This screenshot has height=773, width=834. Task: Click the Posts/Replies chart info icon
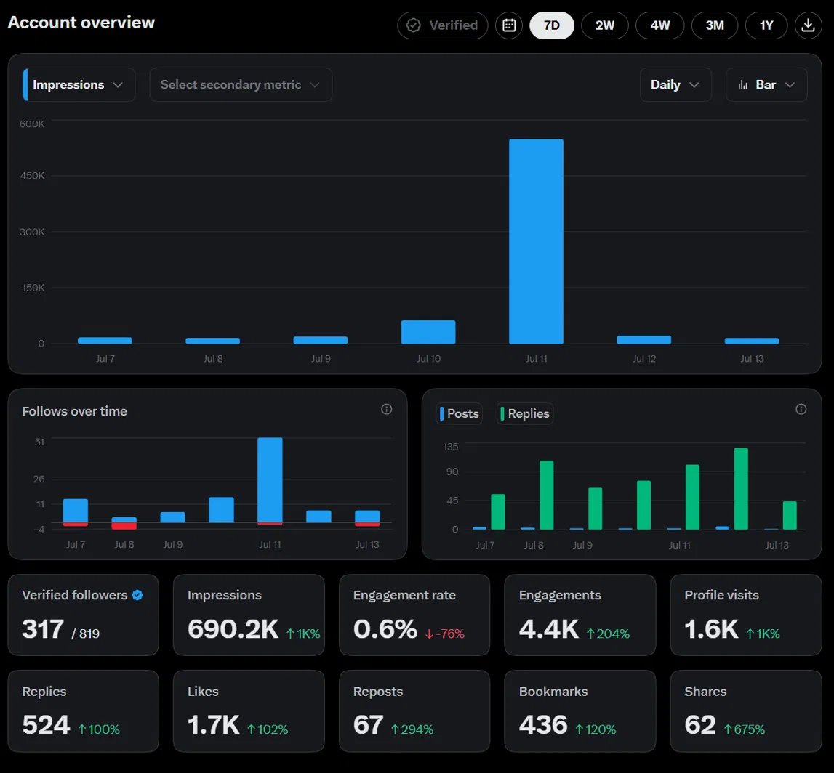point(801,409)
